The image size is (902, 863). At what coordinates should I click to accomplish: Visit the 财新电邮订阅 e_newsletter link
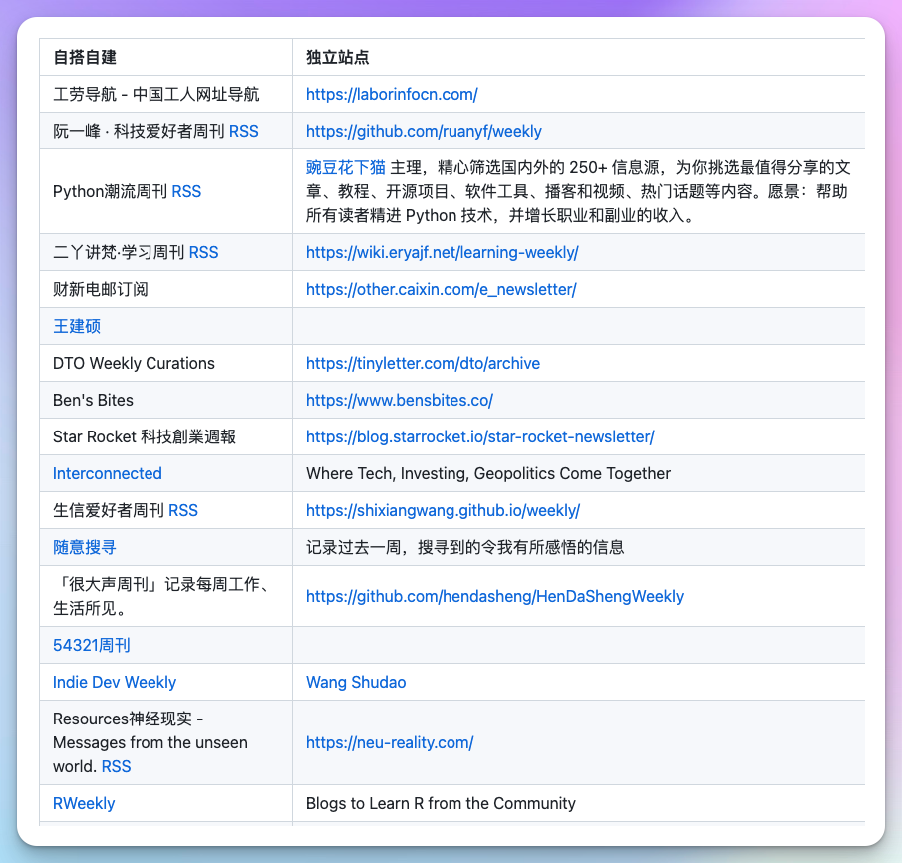[441, 289]
